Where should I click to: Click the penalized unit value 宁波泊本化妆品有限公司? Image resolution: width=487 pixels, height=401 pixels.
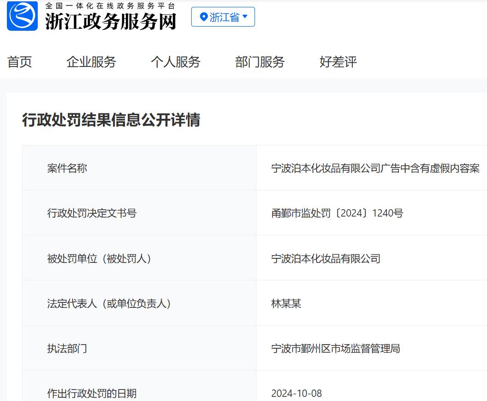click(x=326, y=259)
